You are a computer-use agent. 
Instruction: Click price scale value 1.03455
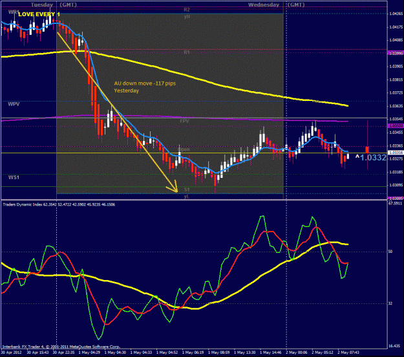pyautogui.click(x=396, y=133)
